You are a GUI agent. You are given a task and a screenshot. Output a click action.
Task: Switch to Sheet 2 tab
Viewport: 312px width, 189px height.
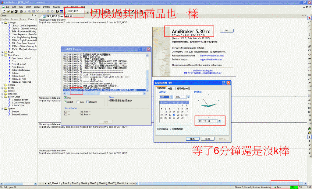66,184
